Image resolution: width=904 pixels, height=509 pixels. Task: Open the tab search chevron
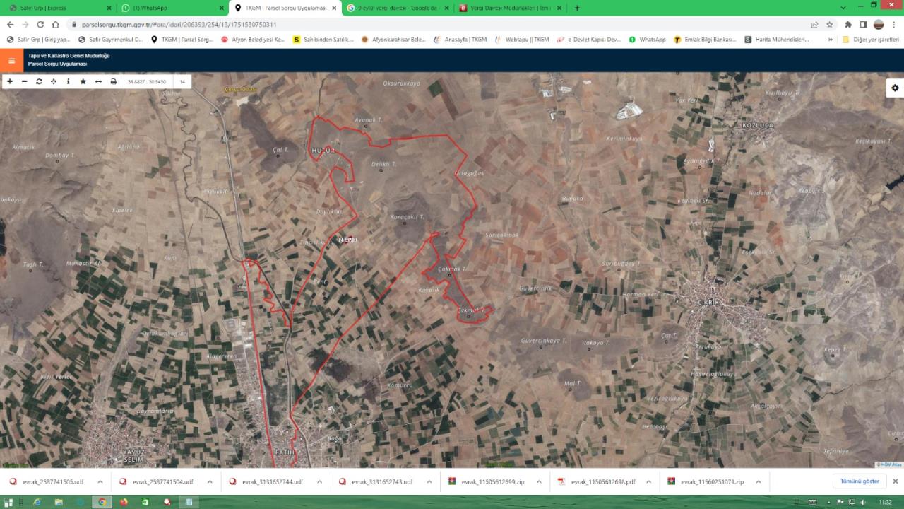(x=843, y=7)
